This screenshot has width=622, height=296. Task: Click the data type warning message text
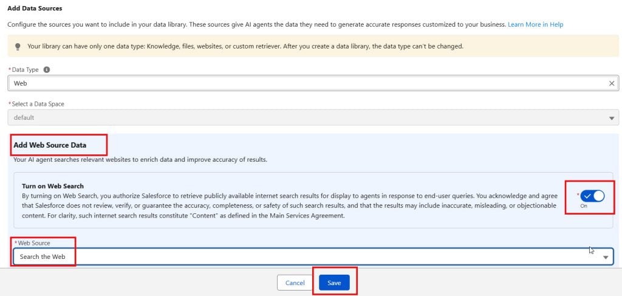(245, 46)
